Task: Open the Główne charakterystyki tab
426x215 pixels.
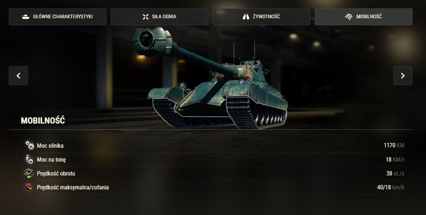Action: pos(58,17)
